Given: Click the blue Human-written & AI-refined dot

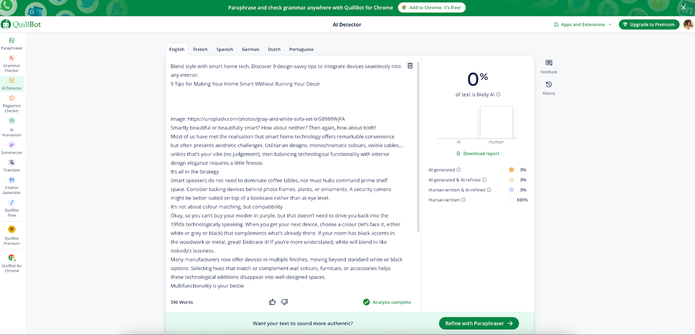Looking at the screenshot, I should tap(511, 190).
